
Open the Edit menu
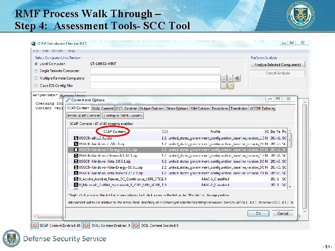45,51
